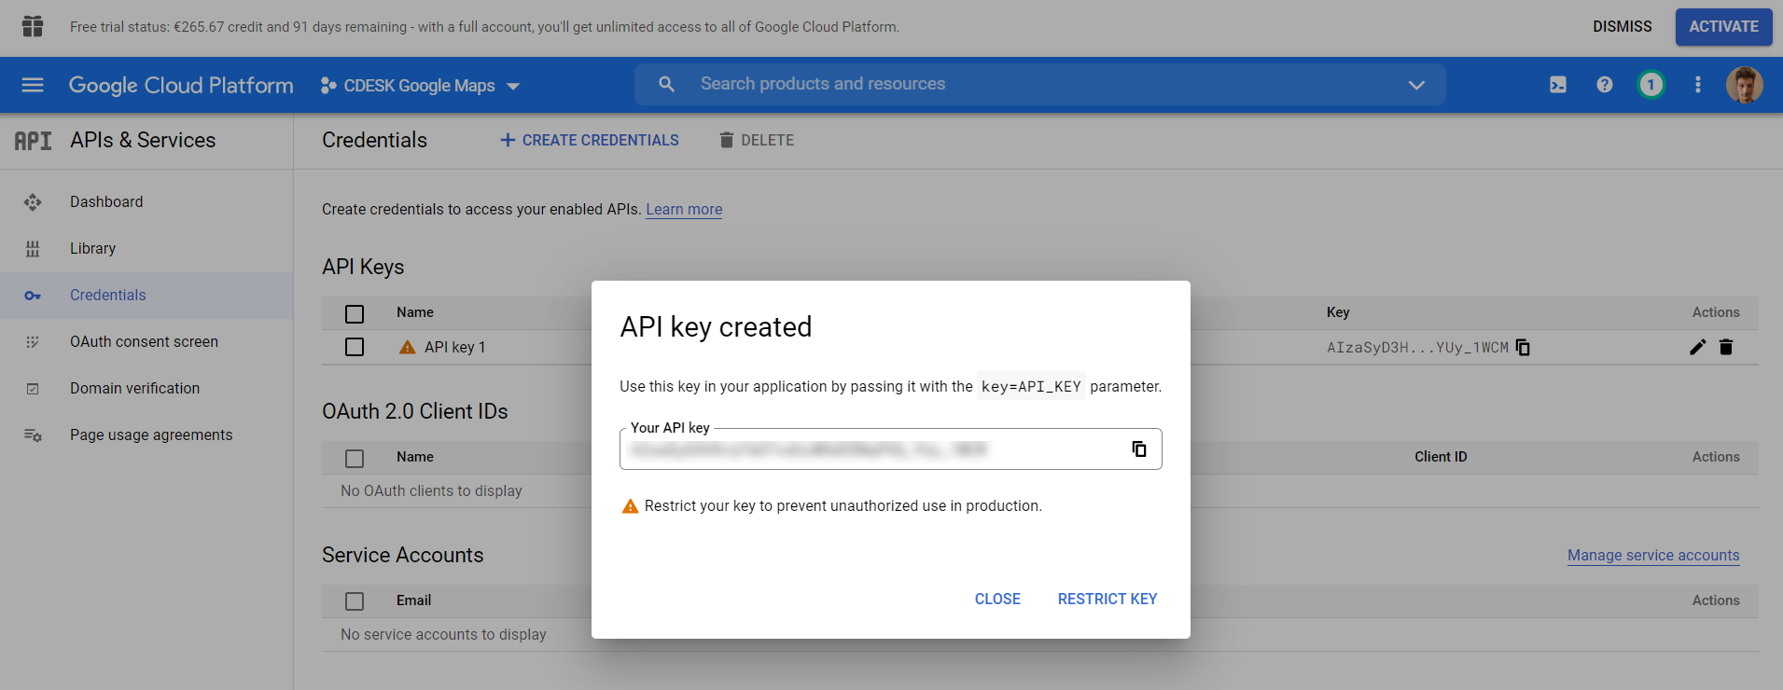The image size is (1783, 690).
Task: Click the Dashboard sidebar icon
Action: (x=33, y=202)
